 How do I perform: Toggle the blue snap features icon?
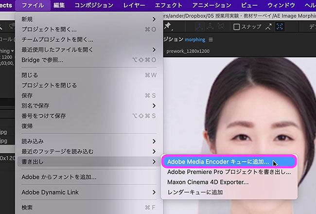(280, 27)
